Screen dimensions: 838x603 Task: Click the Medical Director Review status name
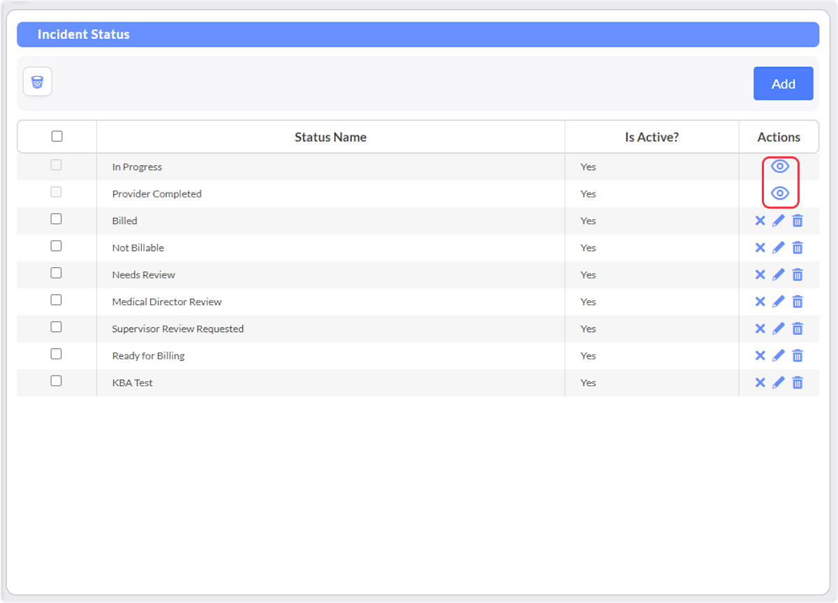[167, 302]
